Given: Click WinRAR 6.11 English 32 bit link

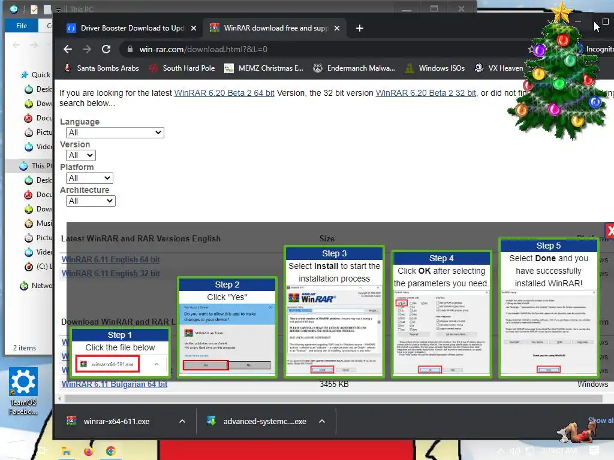Looking at the screenshot, I should [110, 273].
